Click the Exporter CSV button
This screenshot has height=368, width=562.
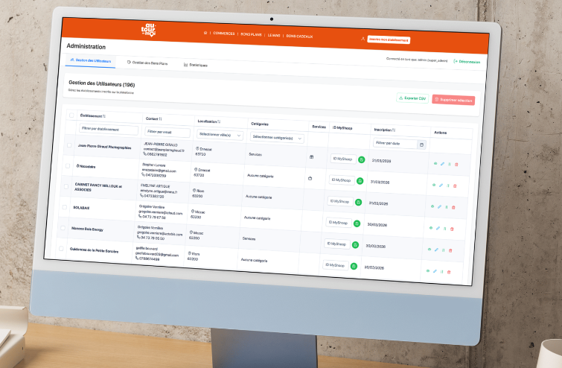(x=412, y=98)
